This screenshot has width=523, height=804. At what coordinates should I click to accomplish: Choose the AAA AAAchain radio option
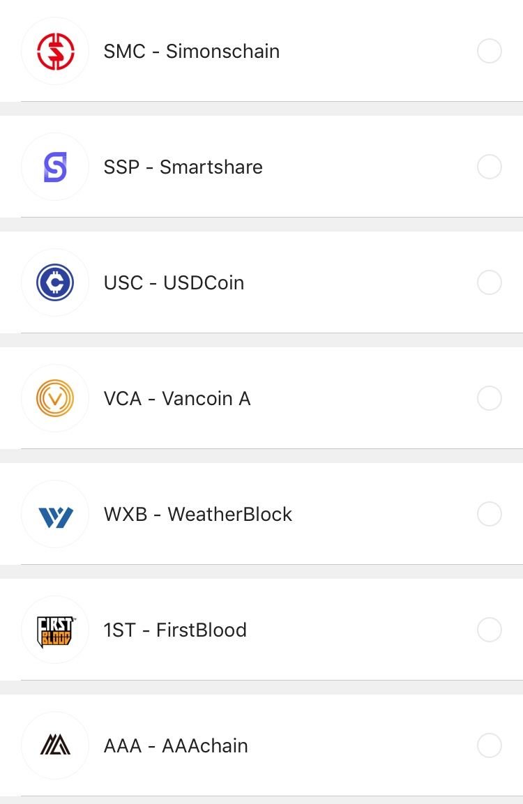tap(489, 745)
